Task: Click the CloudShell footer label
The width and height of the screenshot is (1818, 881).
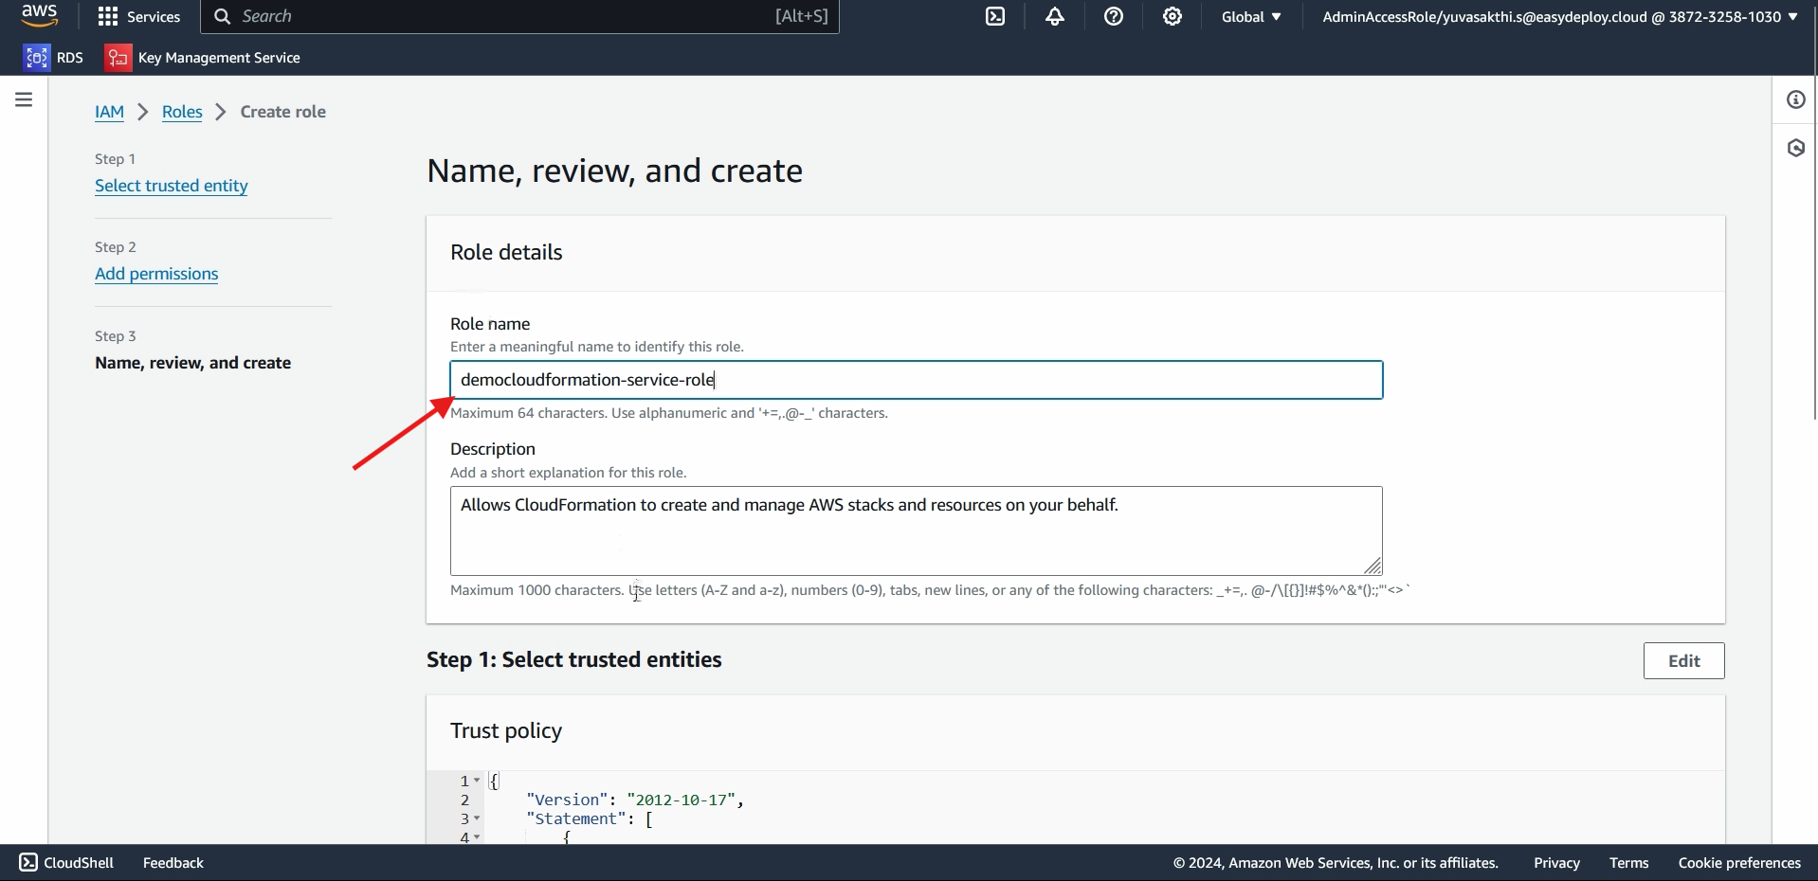Action: pos(79,862)
